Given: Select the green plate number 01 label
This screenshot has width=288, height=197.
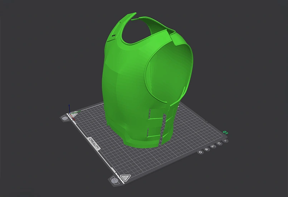Looking at the screenshot, I should point(226,133).
